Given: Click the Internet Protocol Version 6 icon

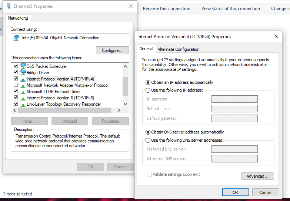Looking at the screenshot, I should pos(23,98).
